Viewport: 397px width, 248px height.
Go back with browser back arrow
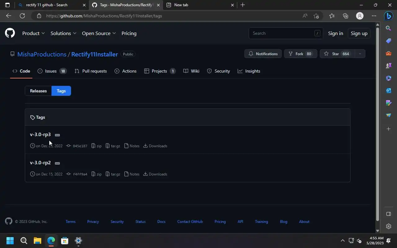(9, 16)
